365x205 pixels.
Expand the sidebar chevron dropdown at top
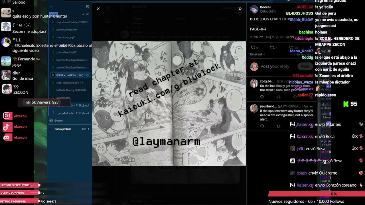click(x=51, y=7)
